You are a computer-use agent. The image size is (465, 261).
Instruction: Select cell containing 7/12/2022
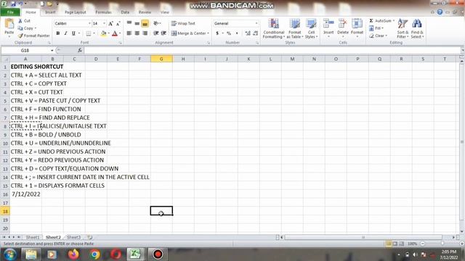pyautogui.click(x=26, y=194)
